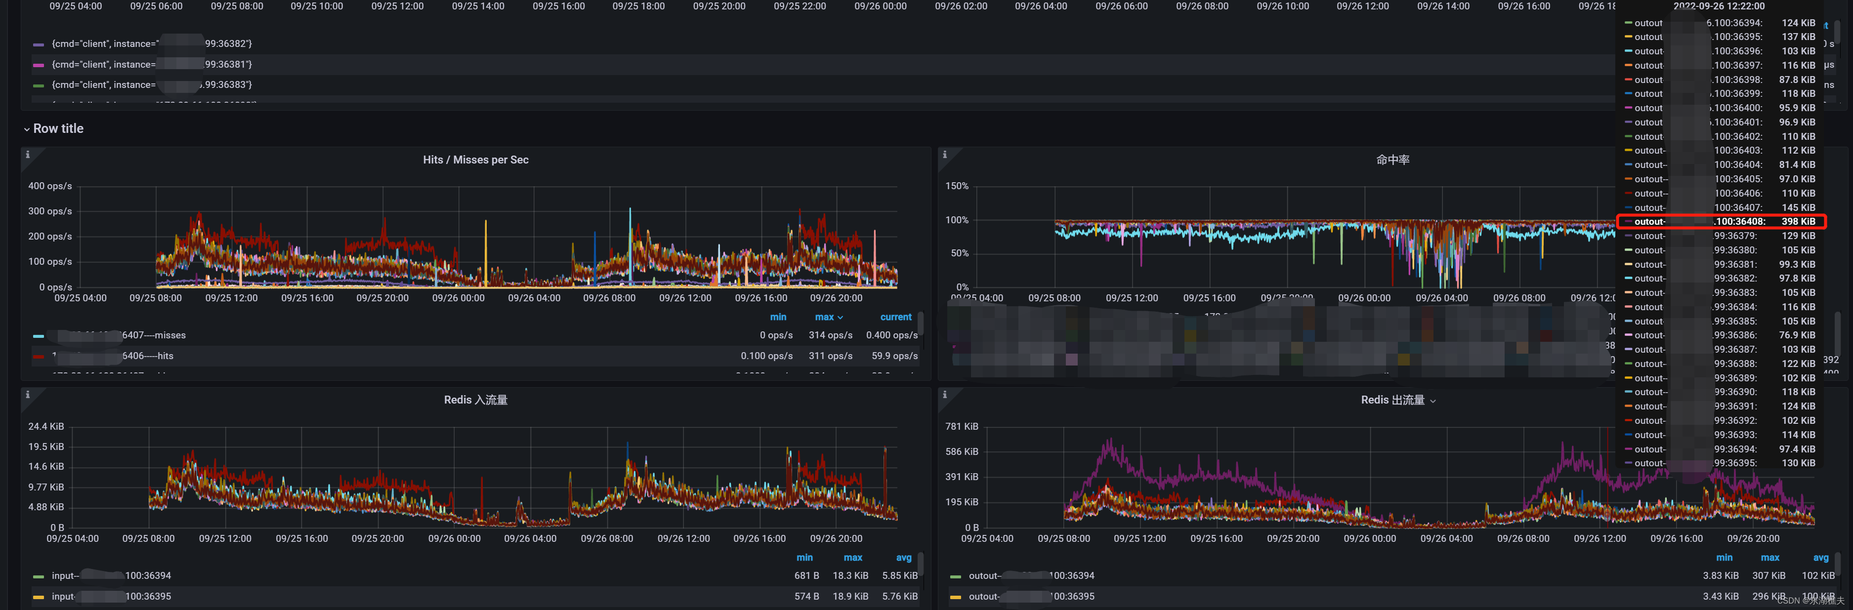Click the red color swatch beside the hits series
This screenshot has height=610, width=1853.
pyautogui.click(x=38, y=355)
